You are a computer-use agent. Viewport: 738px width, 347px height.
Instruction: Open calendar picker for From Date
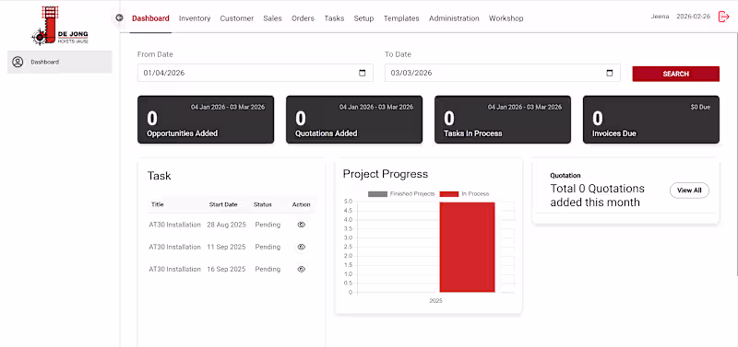pos(362,74)
